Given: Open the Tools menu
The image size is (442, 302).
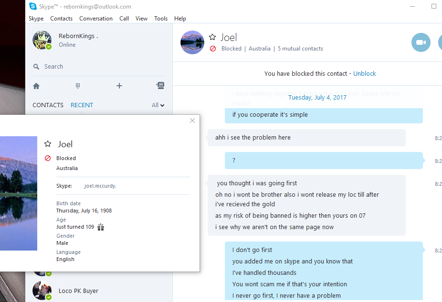Looking at the screenshot, I should [x=161, y=19].
